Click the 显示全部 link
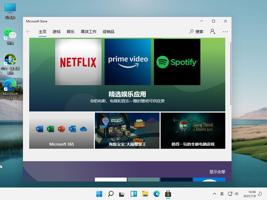 click(x=217, y=172)
